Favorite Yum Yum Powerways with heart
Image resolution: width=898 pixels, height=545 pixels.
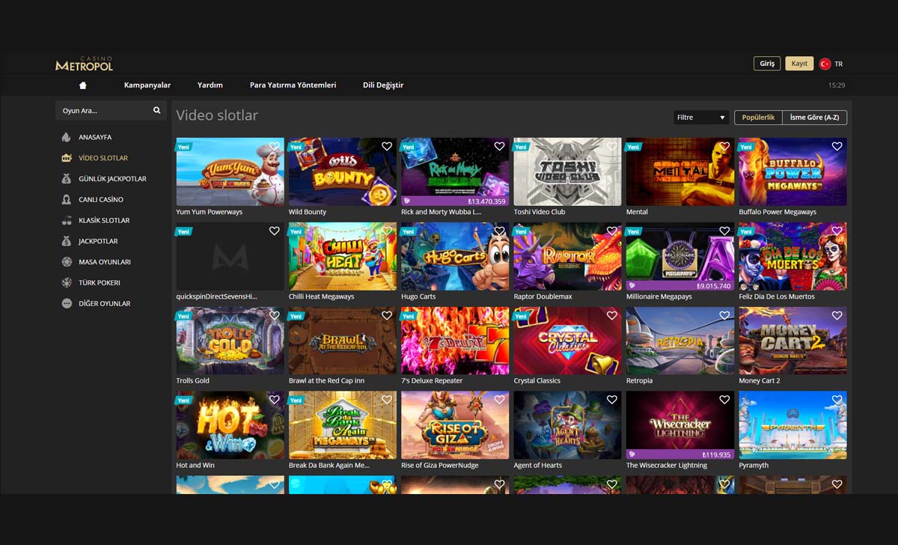tap(274, 147)
